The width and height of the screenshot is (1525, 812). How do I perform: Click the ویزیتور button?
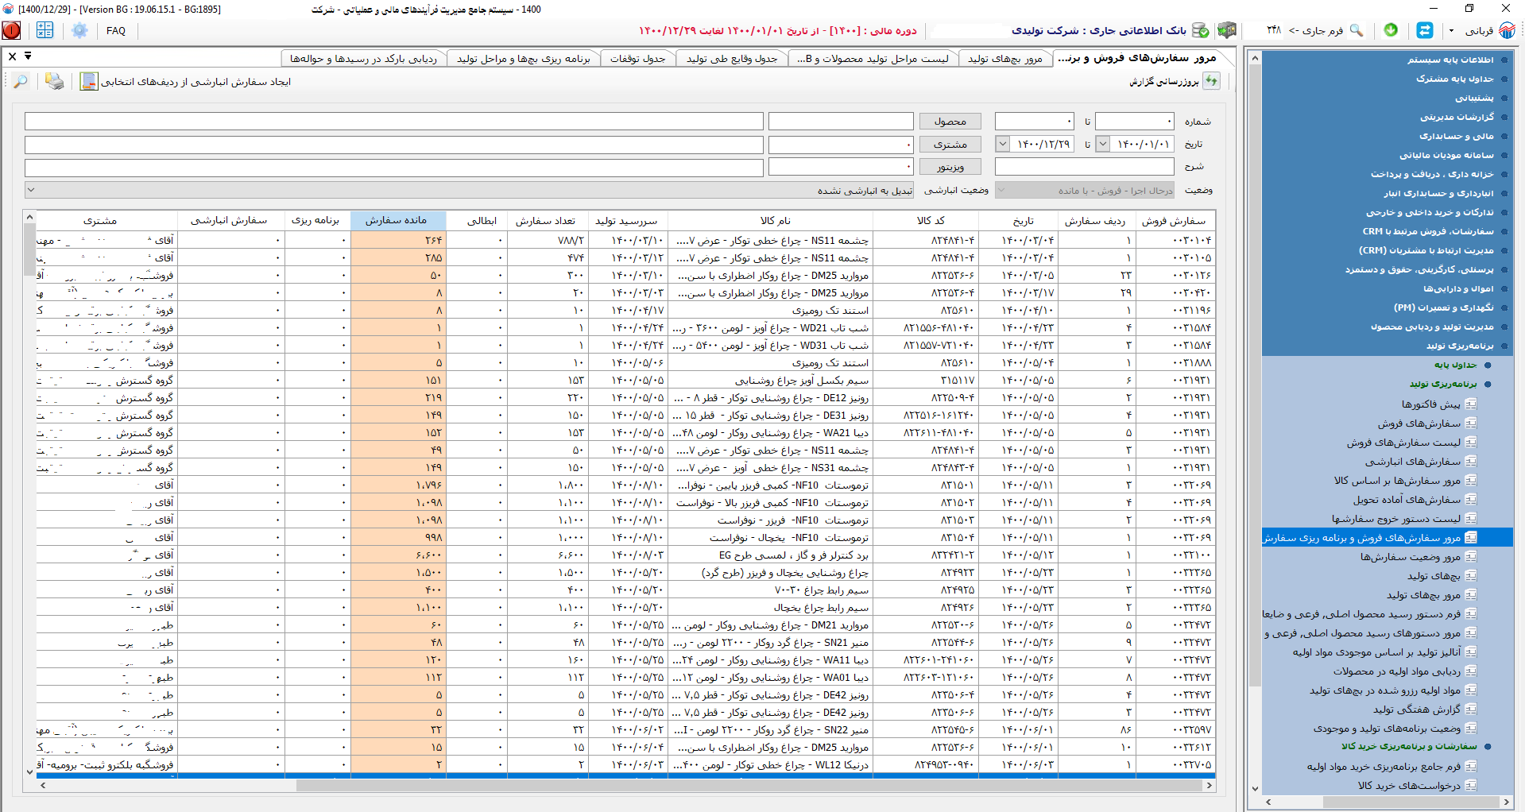tap(950, 167)
